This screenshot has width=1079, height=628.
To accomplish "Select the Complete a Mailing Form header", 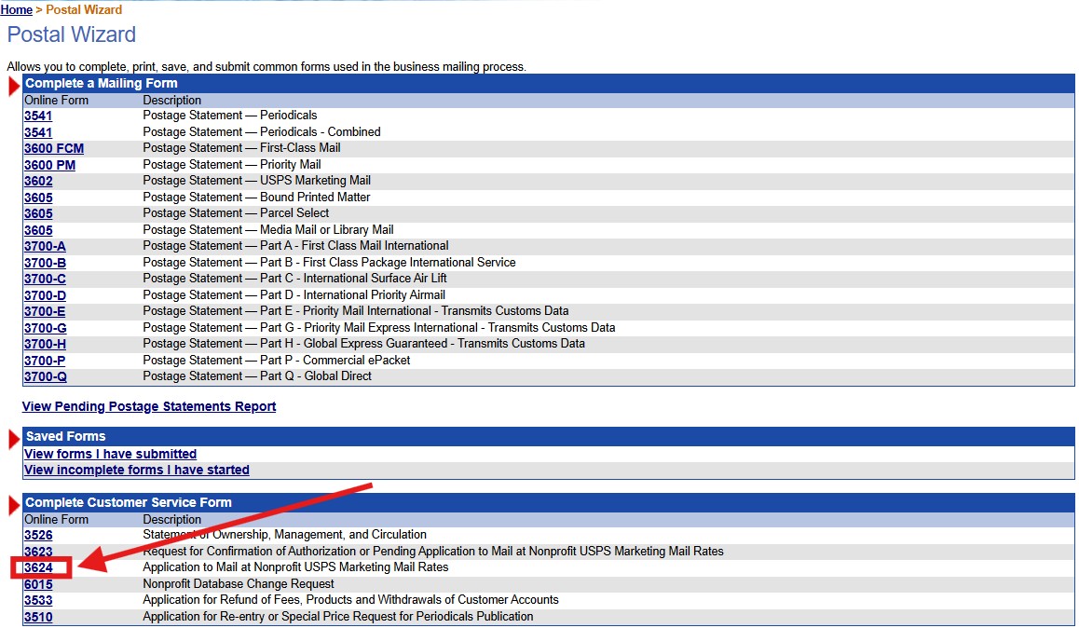I will point(549,83).
